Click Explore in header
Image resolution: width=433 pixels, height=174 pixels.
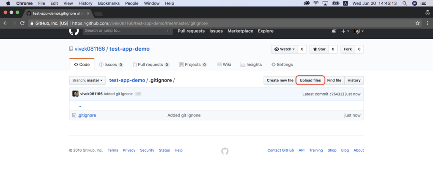click(x=266, y=31)
